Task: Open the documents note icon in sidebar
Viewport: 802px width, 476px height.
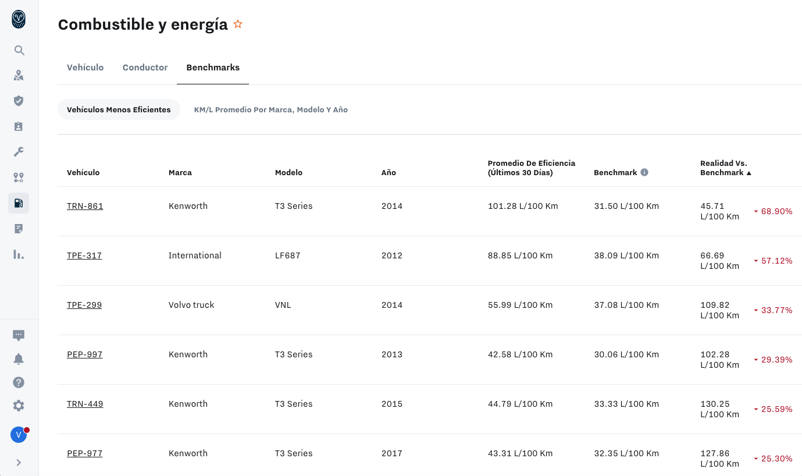Action: pyautogui.click(x=19, y=229)
